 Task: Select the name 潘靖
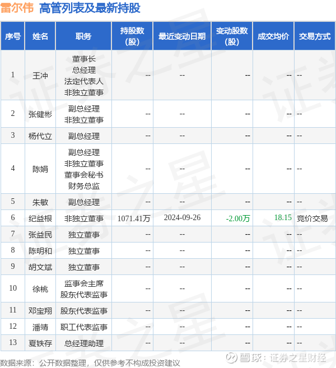click(40, 327)
